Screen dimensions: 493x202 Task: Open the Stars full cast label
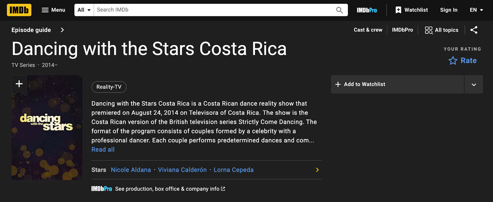pos(99,170)
